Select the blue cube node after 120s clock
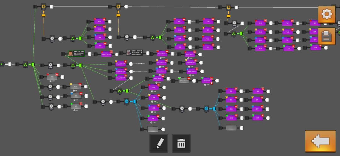This screenshot has width=340, height=156. (x=127, y=101)
